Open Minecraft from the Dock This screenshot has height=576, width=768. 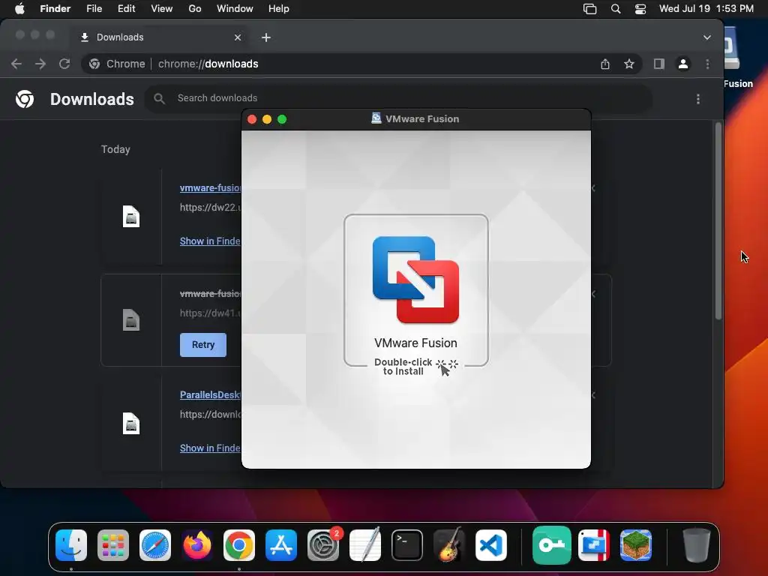(x=636, y=545)
